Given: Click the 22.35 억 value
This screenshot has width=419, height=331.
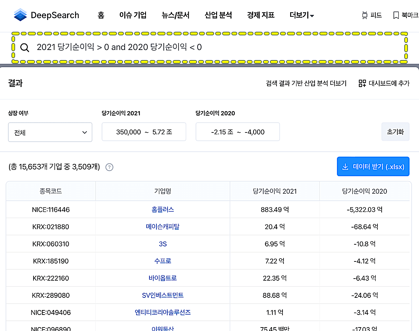Looking at the screenshot, I should (x=275, y=278).
